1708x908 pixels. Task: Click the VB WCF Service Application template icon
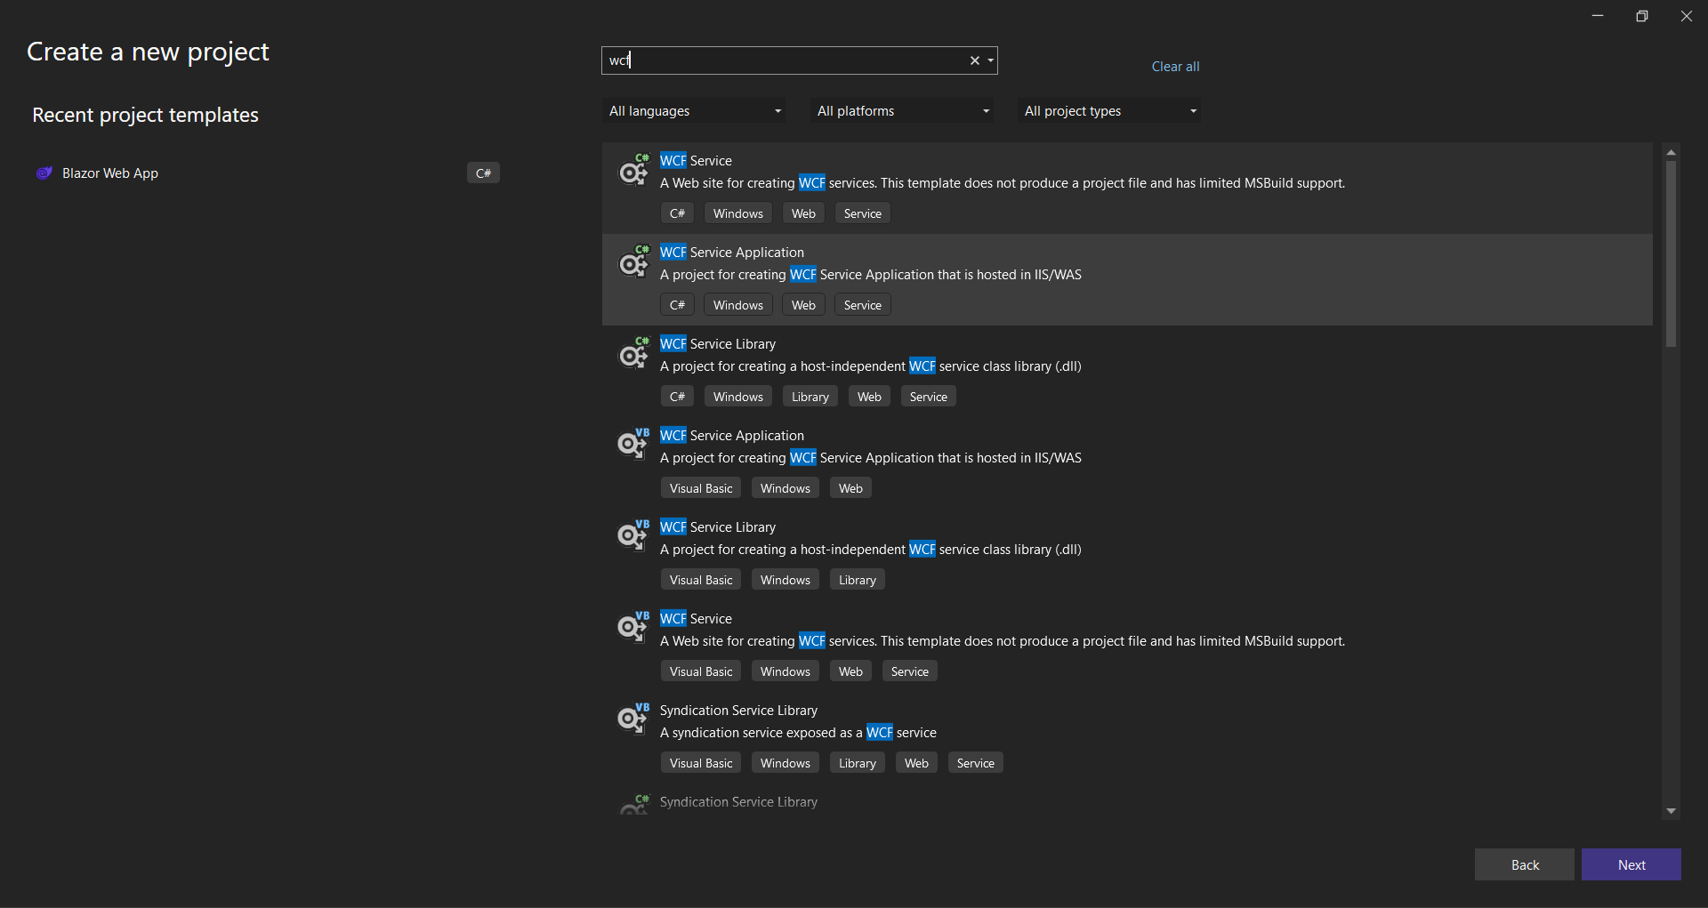[x=634, y=444]
